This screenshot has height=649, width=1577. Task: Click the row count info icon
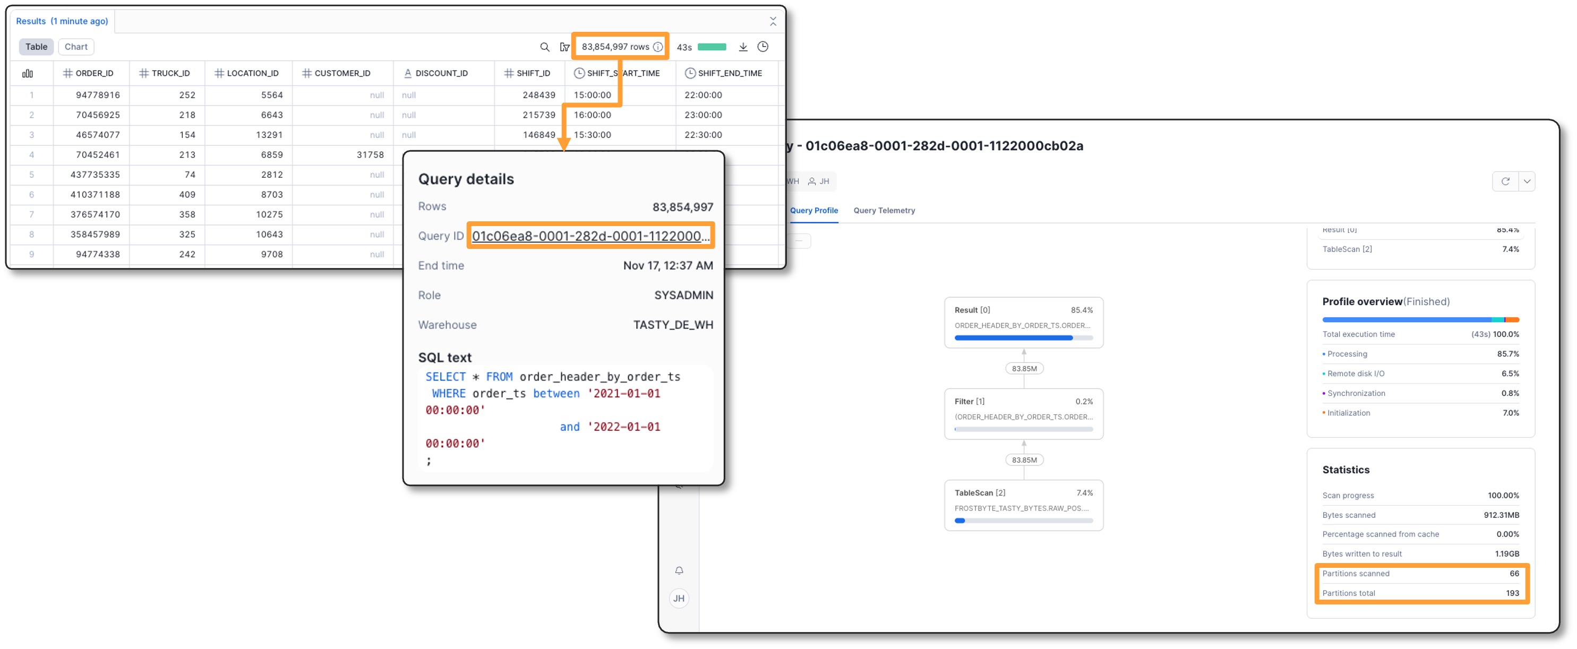657,47
